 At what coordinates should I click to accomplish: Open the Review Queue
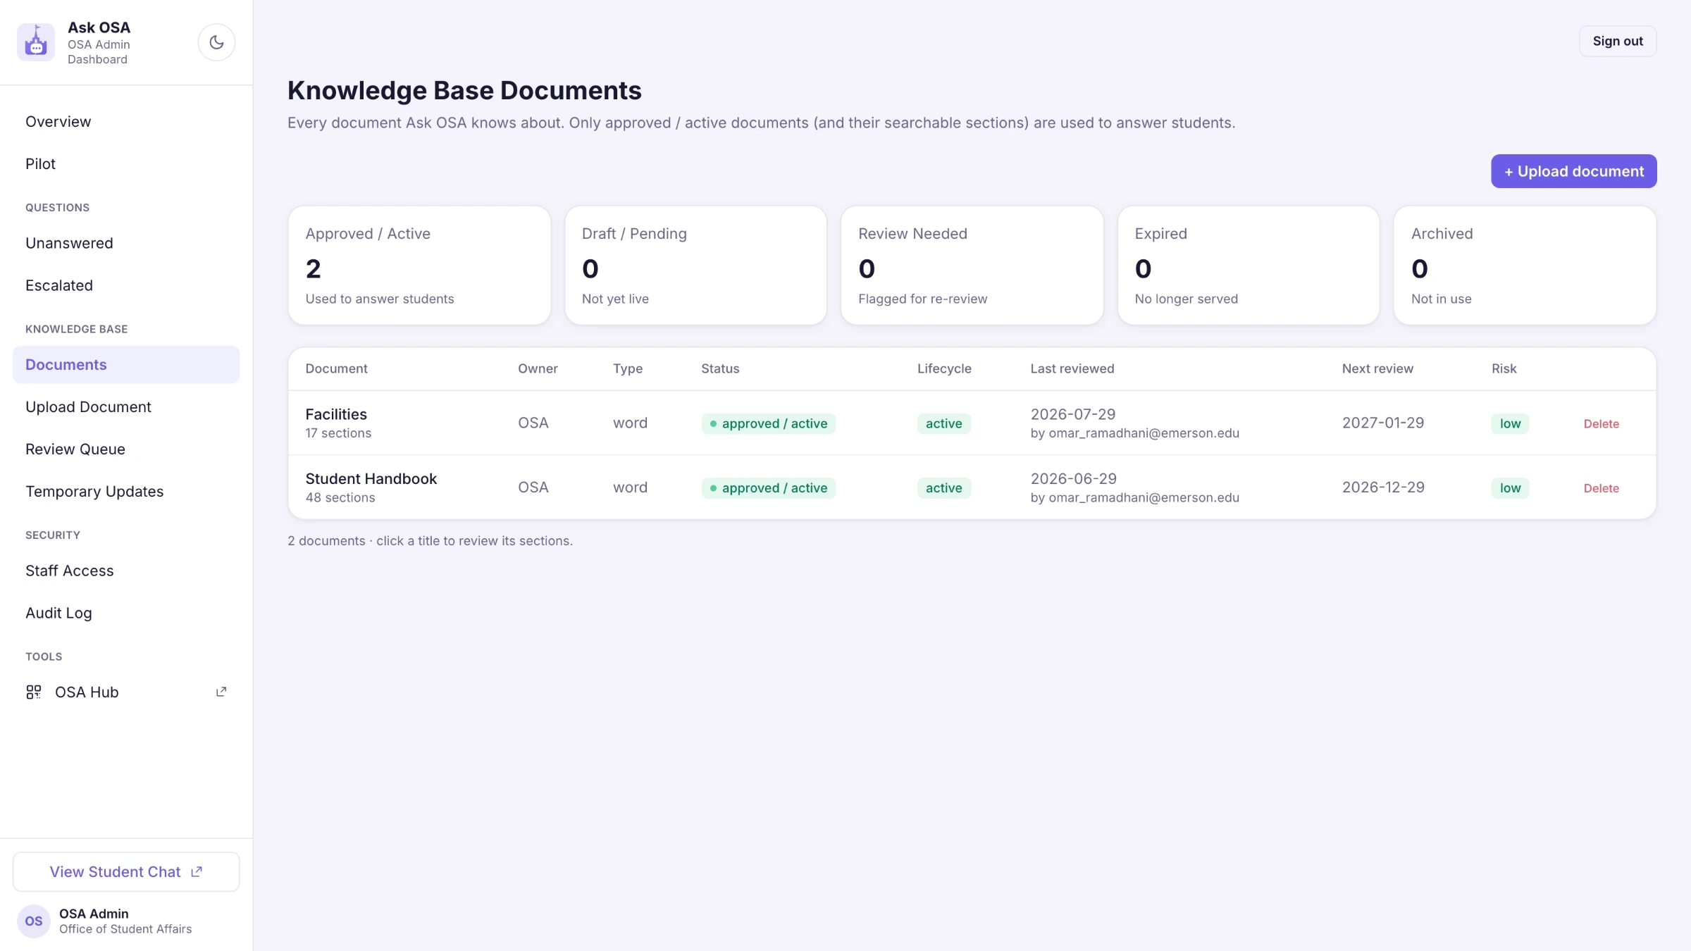[126, 449]
